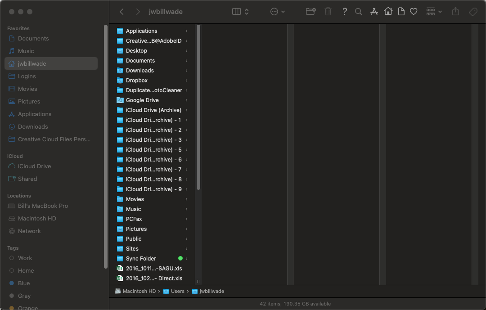
Task: Click Macintosh HD in the path bar
Action: 136,291
